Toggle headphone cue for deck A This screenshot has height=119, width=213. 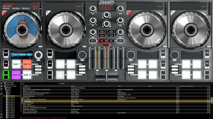pos(102,31)
